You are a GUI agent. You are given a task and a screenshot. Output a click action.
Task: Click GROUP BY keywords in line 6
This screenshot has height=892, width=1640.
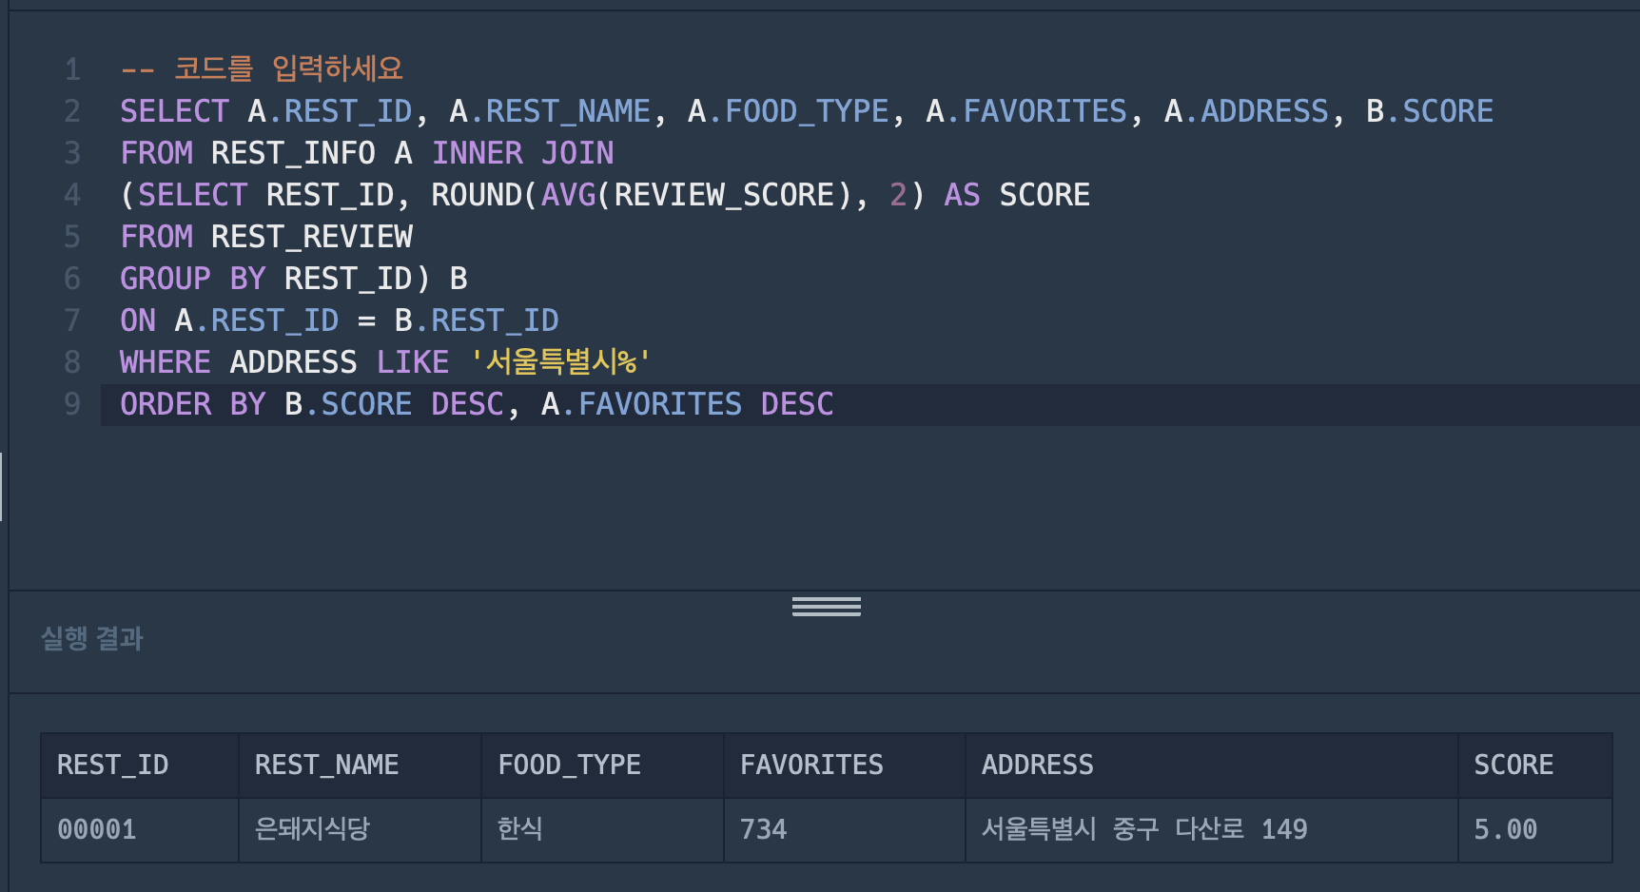point(193,279)
